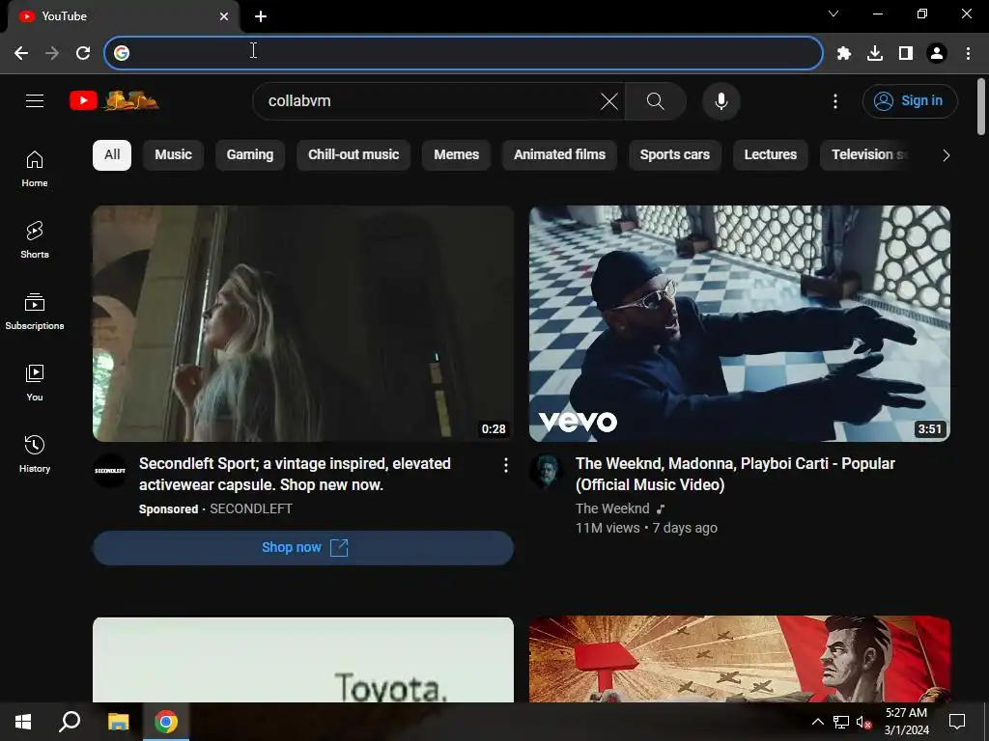Open the Windows Start menu
Screen dimensions: 989x741
click(23, 722)
